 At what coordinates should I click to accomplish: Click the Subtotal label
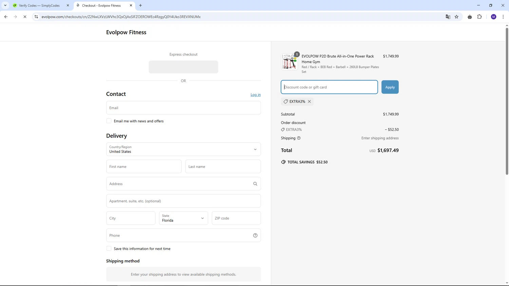(288, 114)
